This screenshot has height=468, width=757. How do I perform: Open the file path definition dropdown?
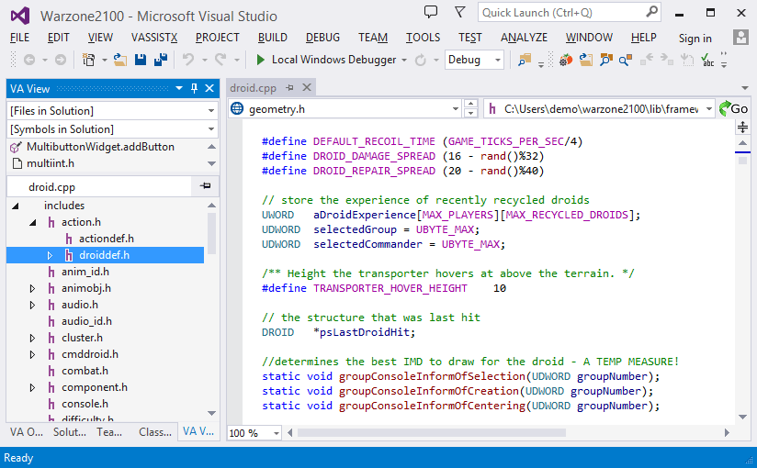(708, 109)
